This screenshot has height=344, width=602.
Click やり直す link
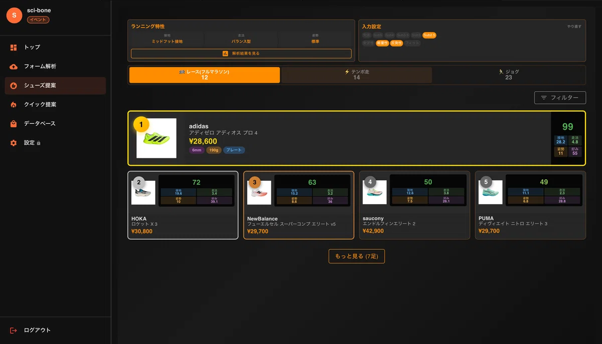[574, 26]
